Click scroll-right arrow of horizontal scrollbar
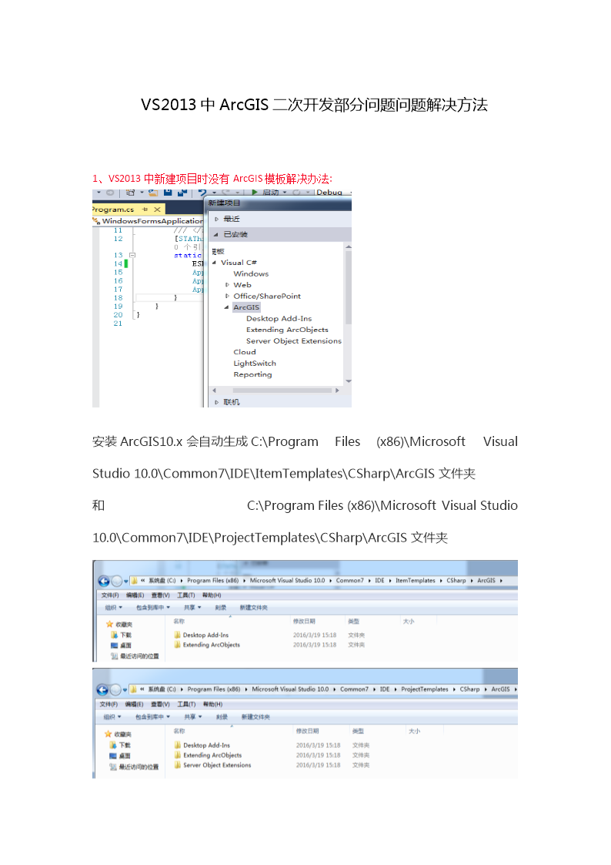 (x=337, y=390)
